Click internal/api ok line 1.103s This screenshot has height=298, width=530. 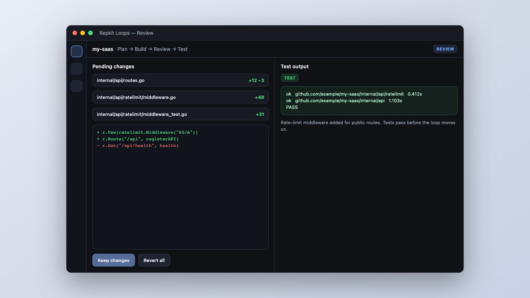pyautogui.click(x=344, y=101)
